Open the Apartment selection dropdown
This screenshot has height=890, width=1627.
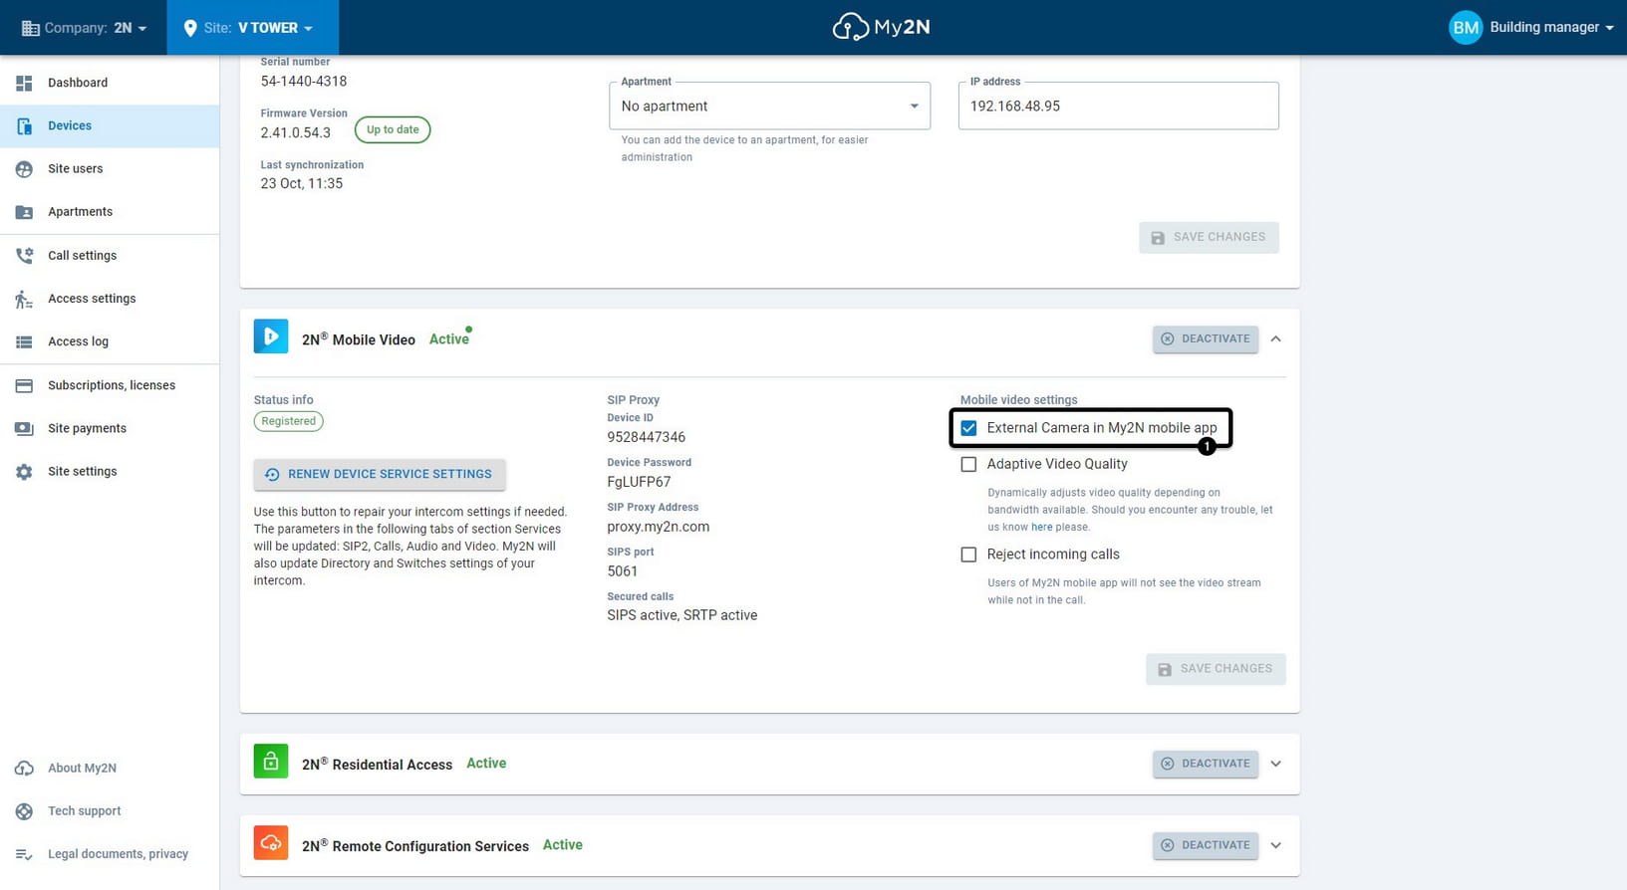(x=769, y=106)
